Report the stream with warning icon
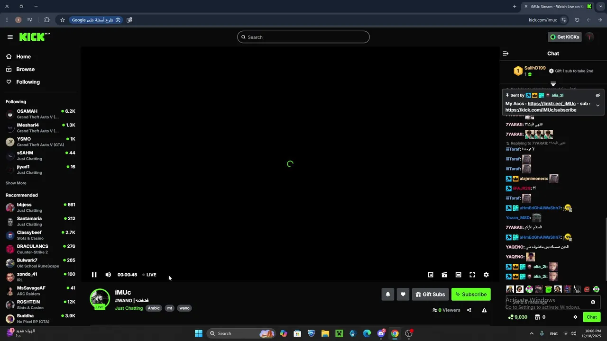This screenshot has width=607, height=341. [x=484, y=310]
